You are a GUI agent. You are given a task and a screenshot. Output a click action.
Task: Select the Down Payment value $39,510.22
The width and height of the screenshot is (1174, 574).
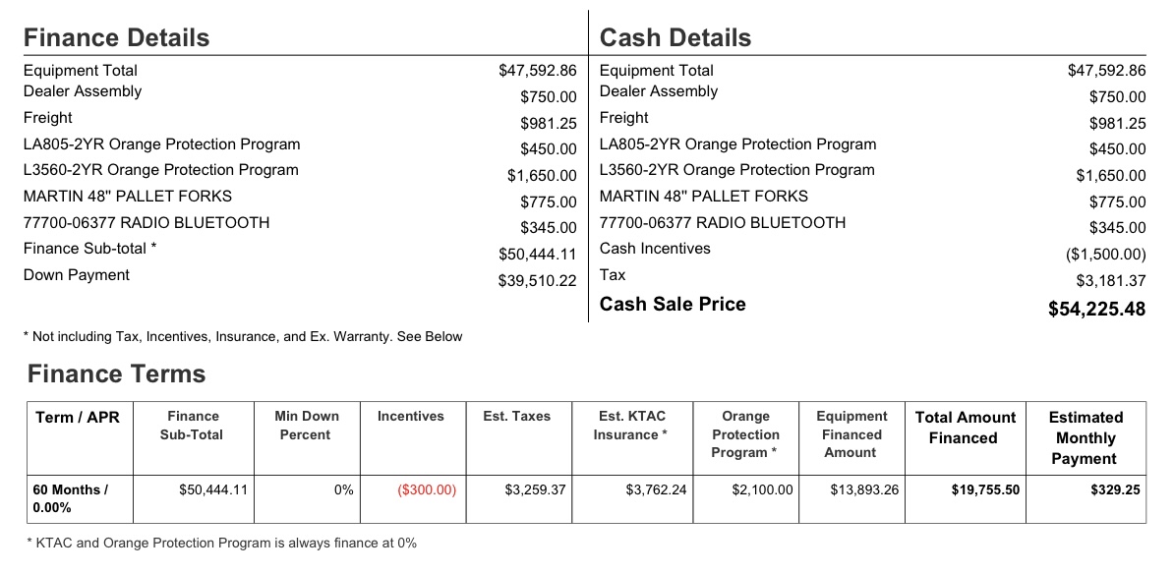click(x=538, y=281)
